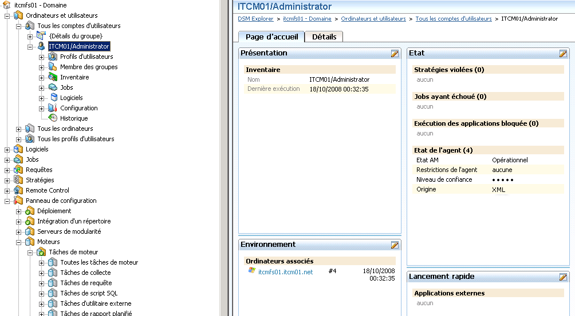Image resolution: width=575 pixels, height=316 pixels.
Task: Click the Inventaire node icon
Action: 53,77
